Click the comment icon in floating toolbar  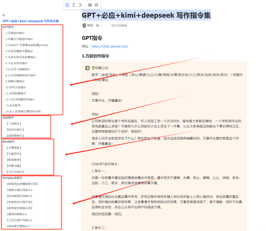[96, 5]
